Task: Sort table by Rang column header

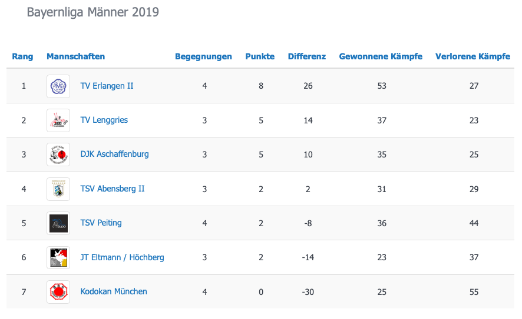Action: tap(23, 57)
